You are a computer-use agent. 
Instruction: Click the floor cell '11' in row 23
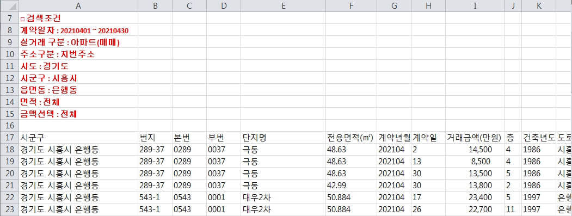513,209
